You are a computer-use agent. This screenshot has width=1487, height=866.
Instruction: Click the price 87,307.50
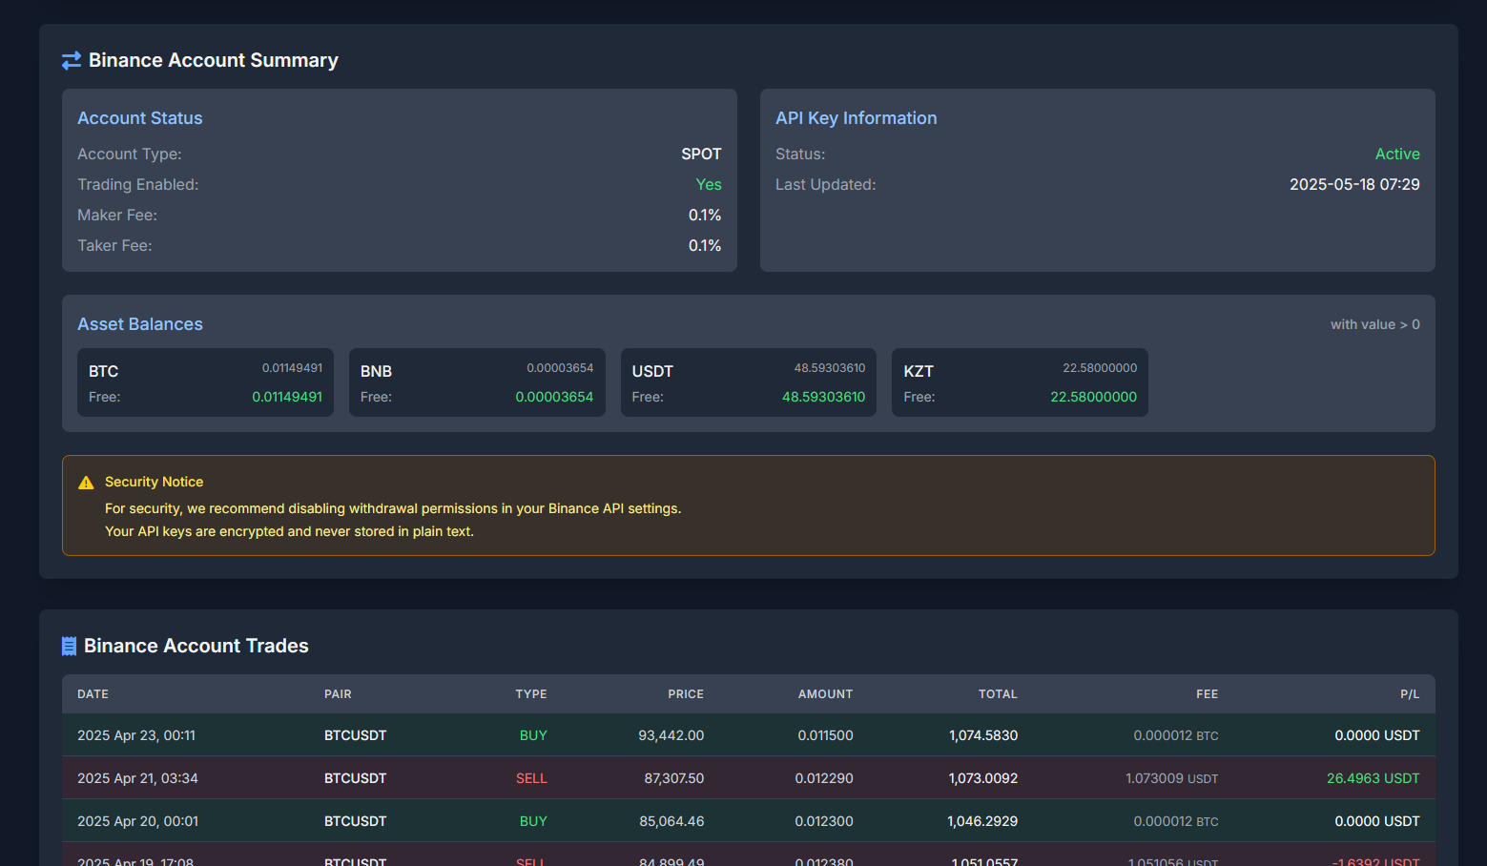coord(674,778)
